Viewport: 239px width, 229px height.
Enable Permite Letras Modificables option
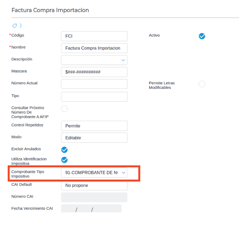pos(202,84)
